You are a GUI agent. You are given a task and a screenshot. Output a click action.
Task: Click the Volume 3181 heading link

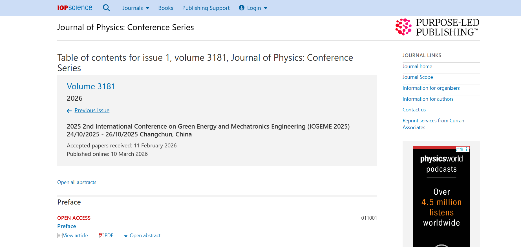click(91, 86)
